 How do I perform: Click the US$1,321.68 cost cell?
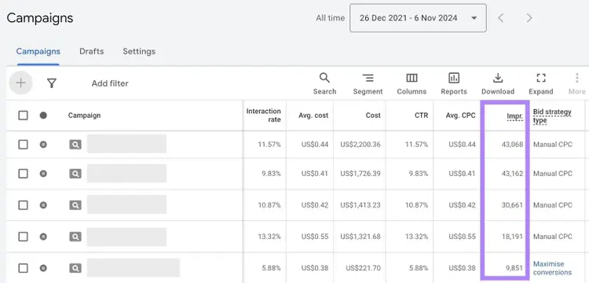(360, 237)
